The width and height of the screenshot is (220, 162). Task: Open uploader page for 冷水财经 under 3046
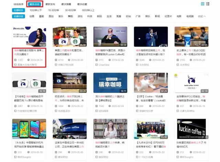click(144, 65)
